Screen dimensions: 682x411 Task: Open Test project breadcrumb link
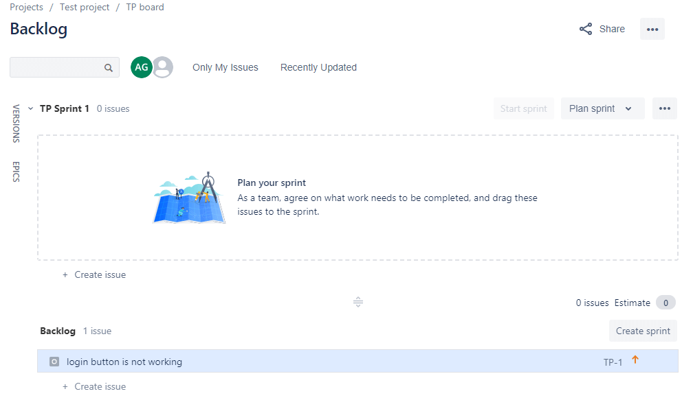coord(85,7)
